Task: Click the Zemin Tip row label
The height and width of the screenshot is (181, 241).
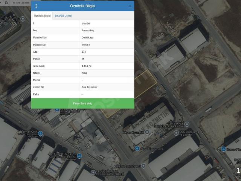Action: click(x=38, y=87)
